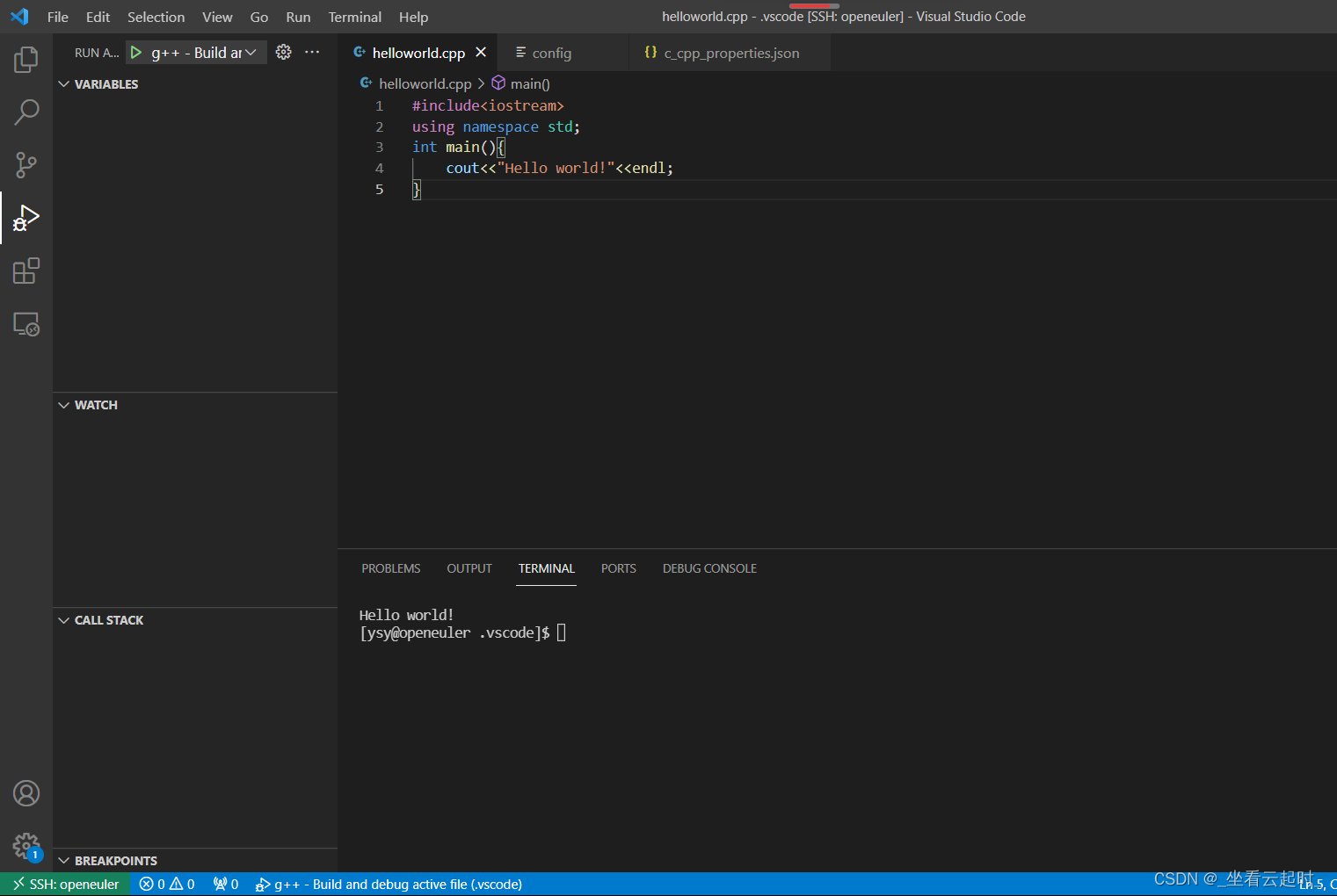The width and height of the screenshot is (1337, 896).
Task: Open the Search view icon
Action: 25,112
